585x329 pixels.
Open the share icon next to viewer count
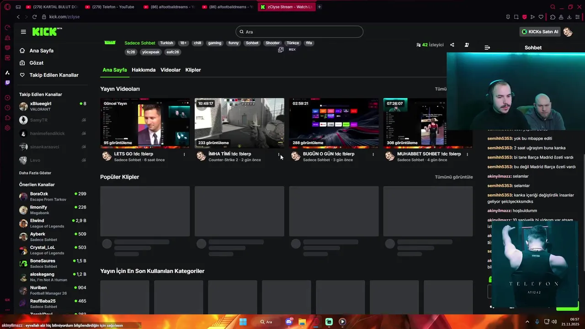pos(452,45)
